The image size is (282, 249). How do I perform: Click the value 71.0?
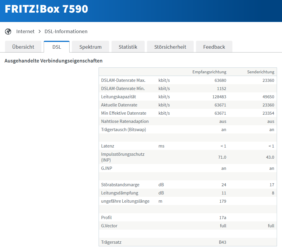222,157
